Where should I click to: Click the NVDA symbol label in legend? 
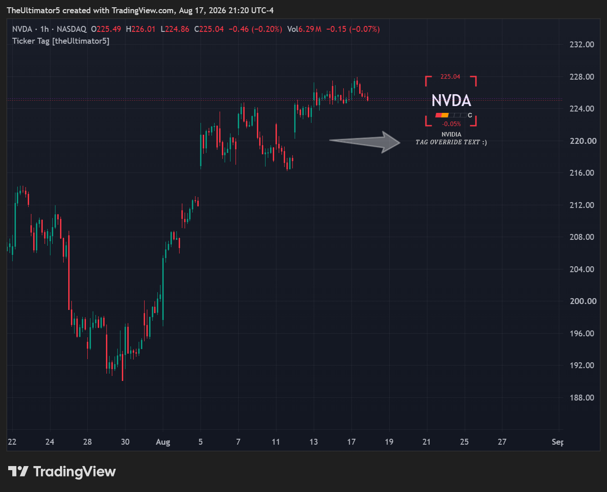22,29
